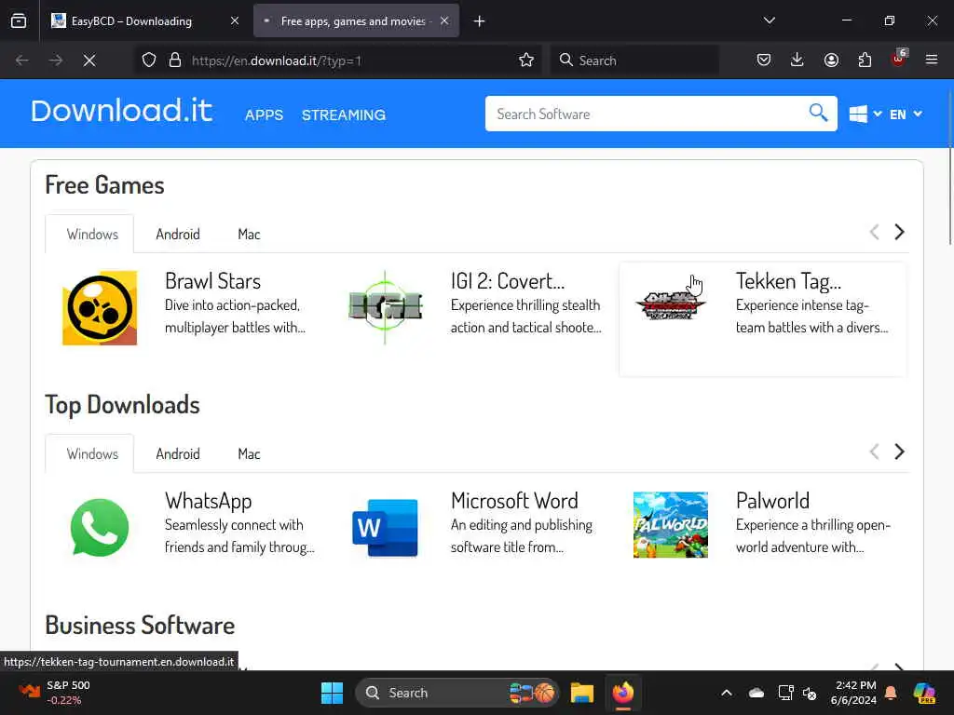Click the Copilot preview icon
The height and width of the screenshot is (715, 954).
click(x=925, y=693)
